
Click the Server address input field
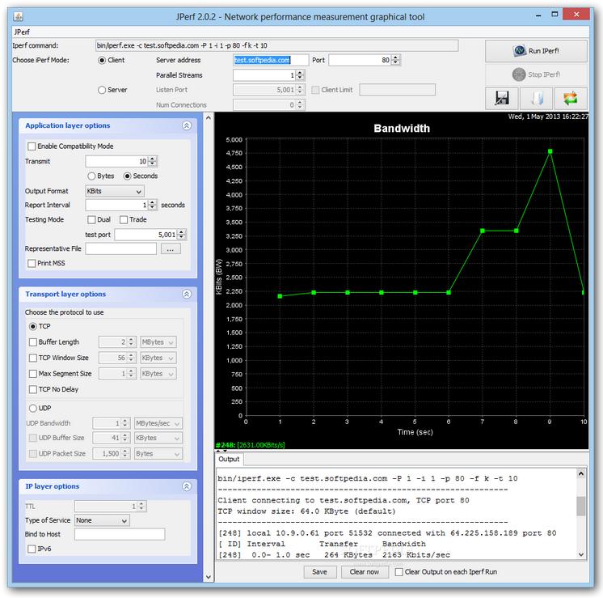(x=271, y=60)
